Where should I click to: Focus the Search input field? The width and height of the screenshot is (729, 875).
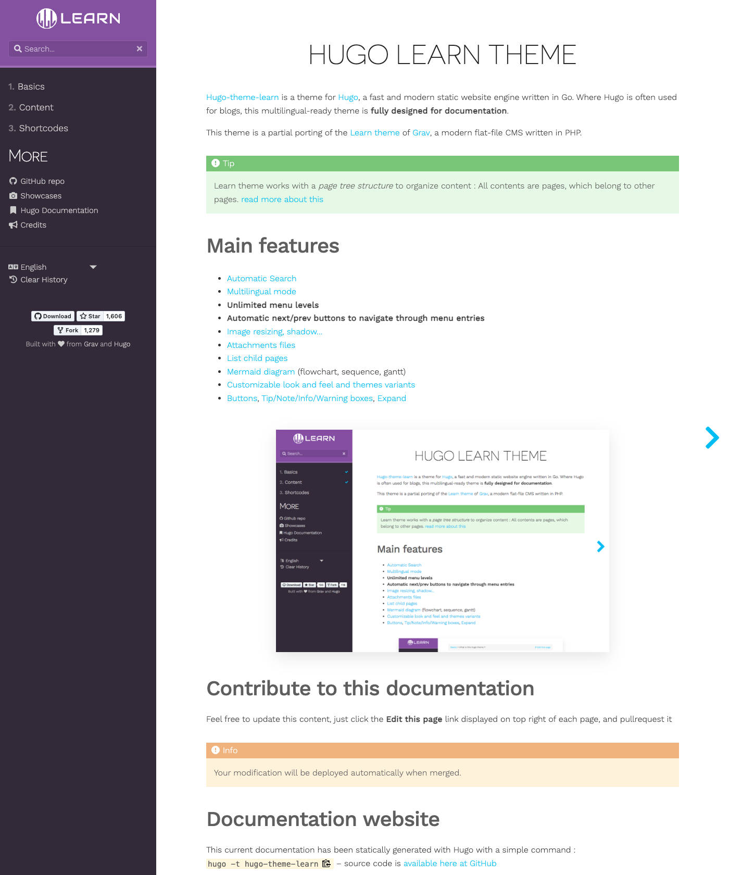point(78,49)
